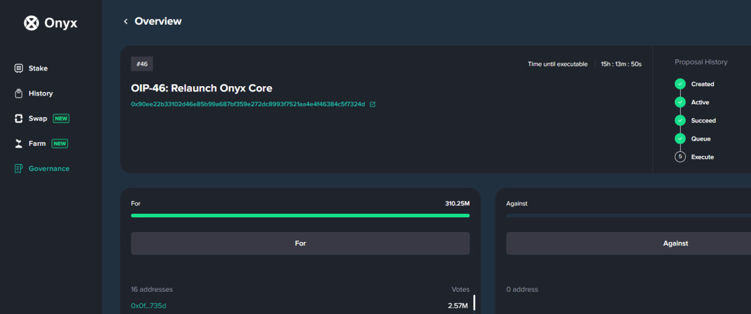Viewport: 751px width, 314px height.
Task: Open the Farm menu item
Action: (x=37, y=144)
